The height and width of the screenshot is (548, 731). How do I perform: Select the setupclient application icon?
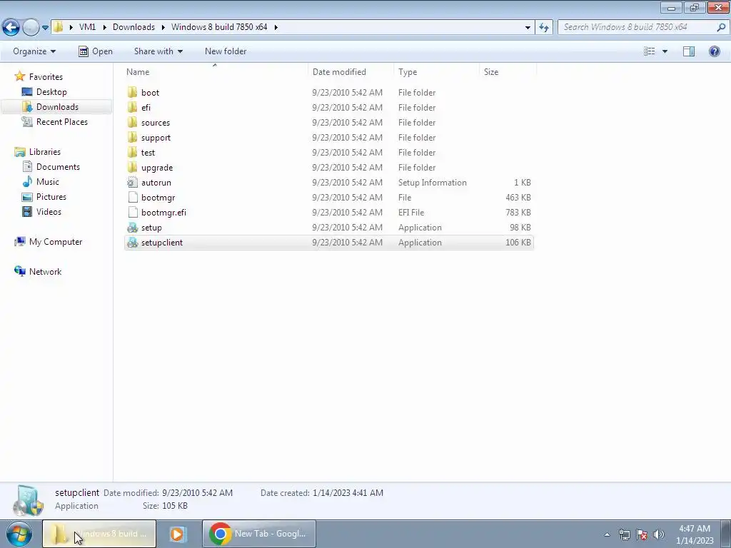[x=132, y=243]
